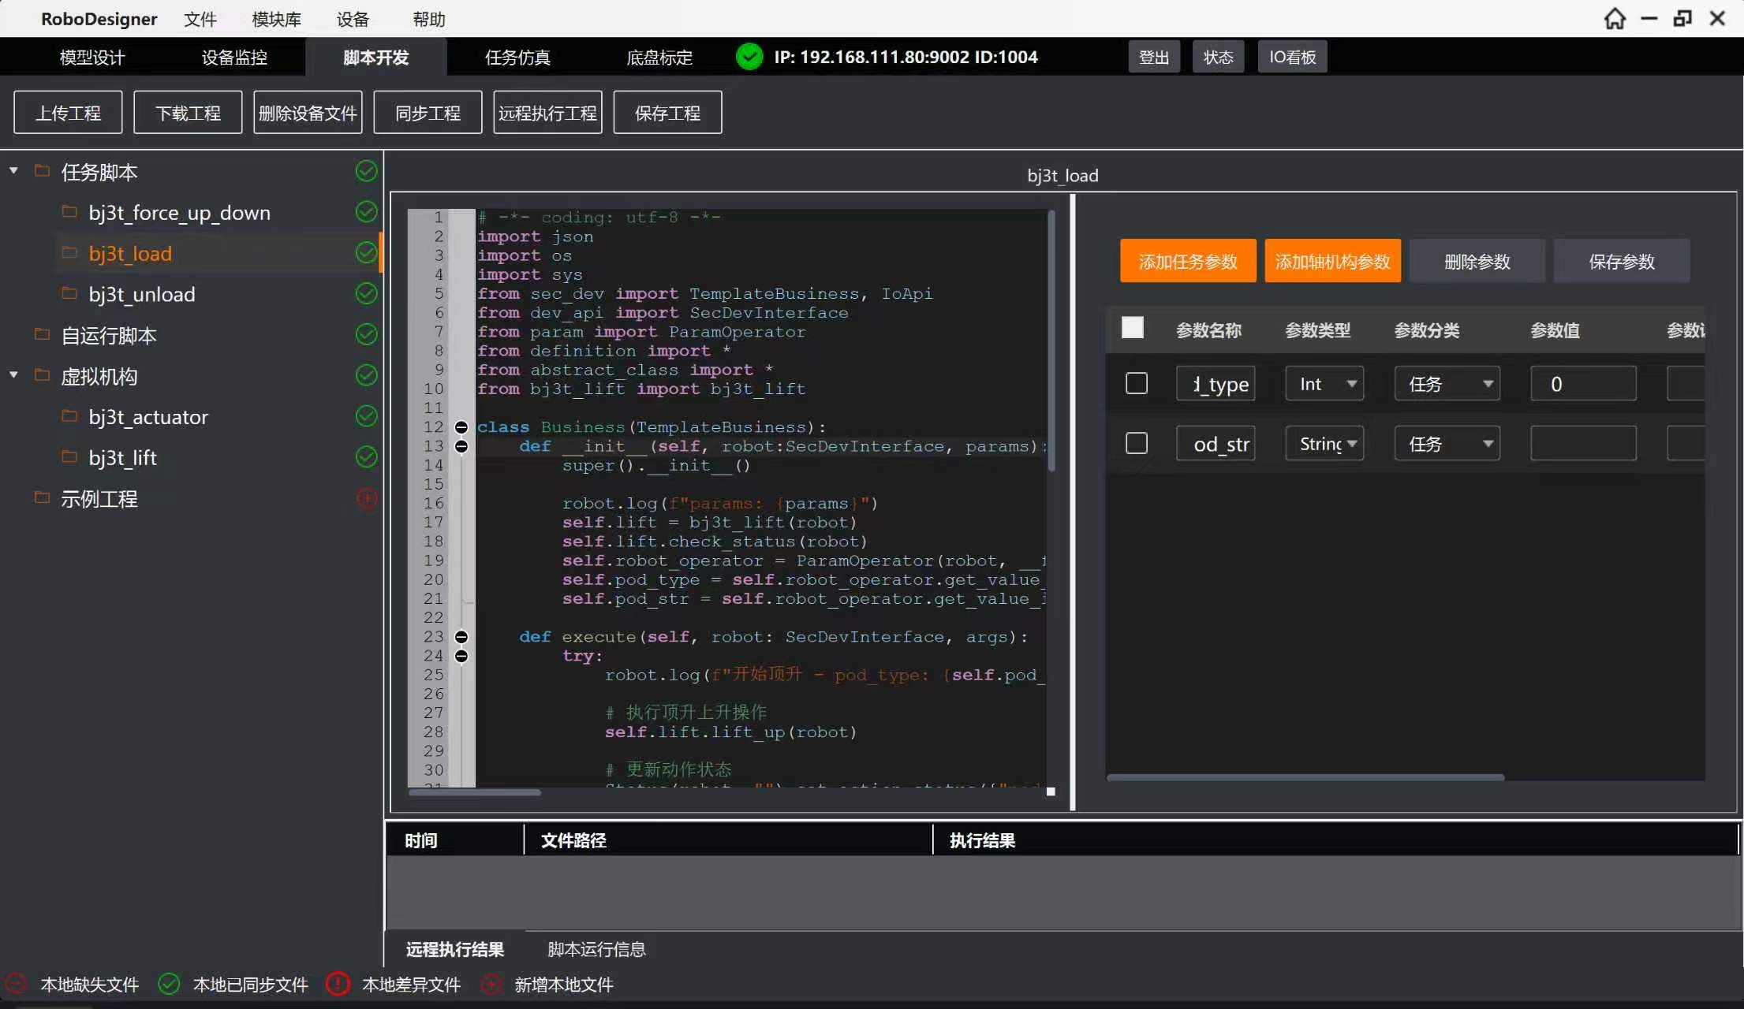Click 添加轴机构参数 button

pos(1332,261)
